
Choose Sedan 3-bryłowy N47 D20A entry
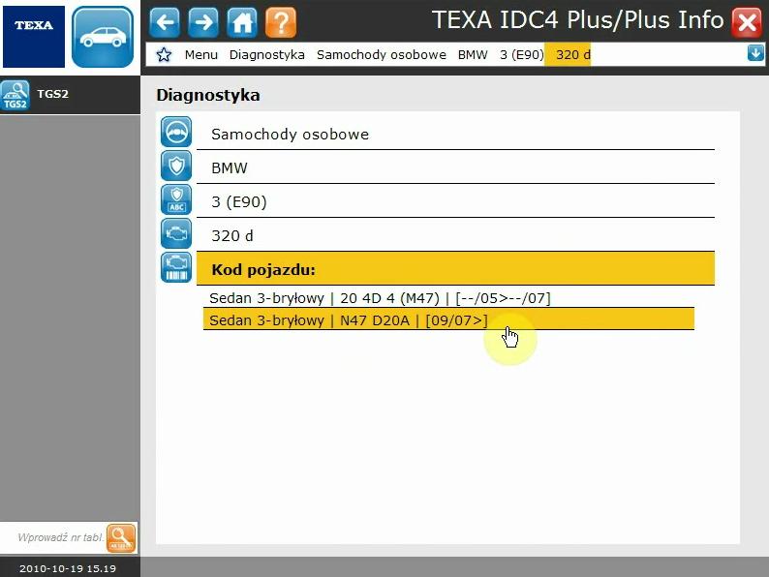click(x=349, y=319)
